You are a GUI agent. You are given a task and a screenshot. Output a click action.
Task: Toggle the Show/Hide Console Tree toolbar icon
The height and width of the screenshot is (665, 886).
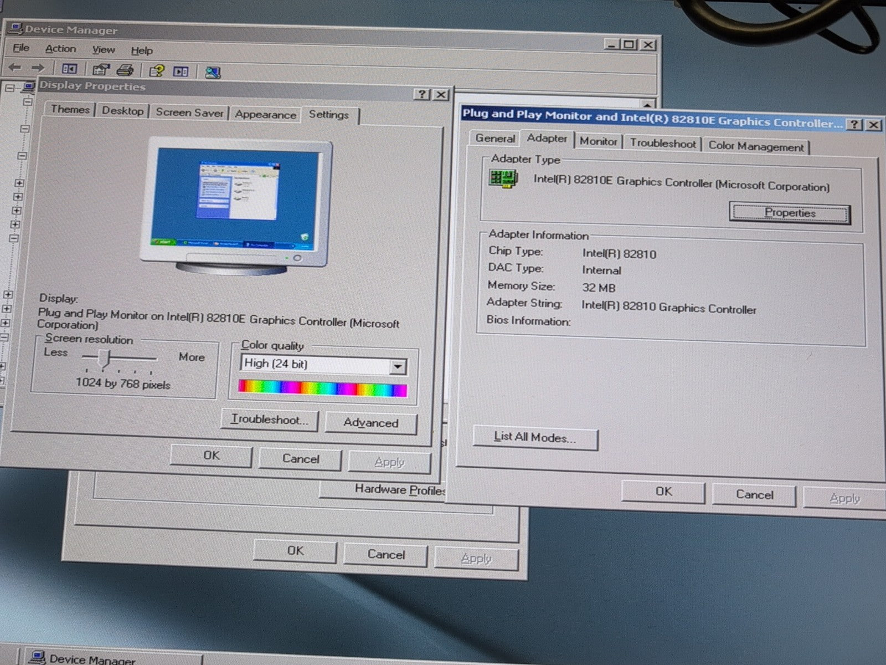69,69
